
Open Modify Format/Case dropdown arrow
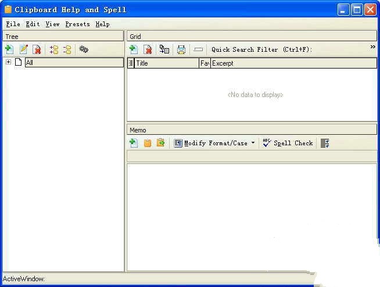(x=253, y=142)
